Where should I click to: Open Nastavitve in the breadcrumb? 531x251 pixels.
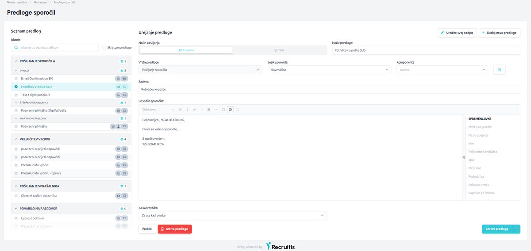[x=41, y=3]
